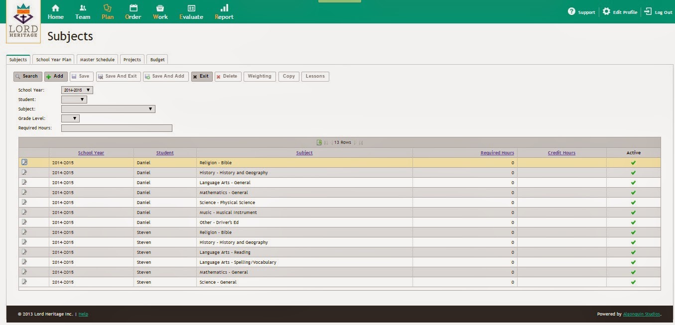Click the Search button
Viewport: 675px width, 325px height.
(28, 76)
